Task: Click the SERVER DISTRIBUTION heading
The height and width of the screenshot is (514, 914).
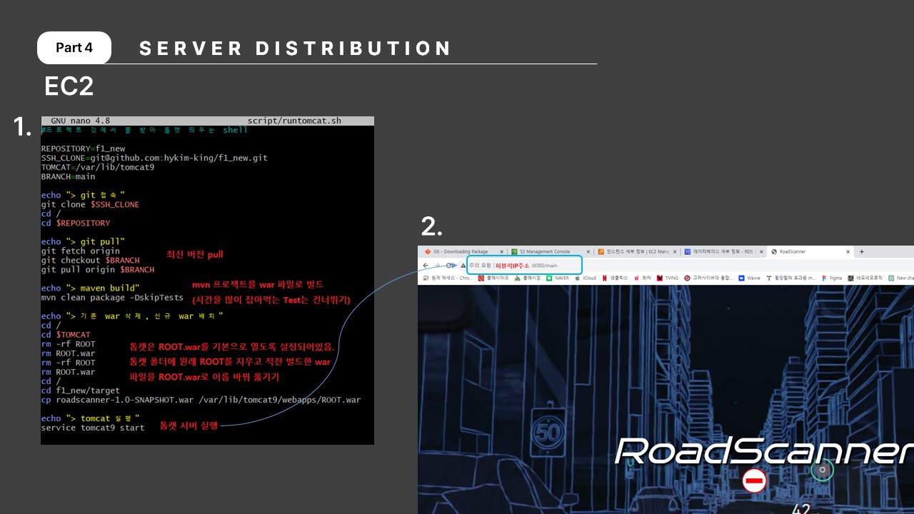Action: (296, 49)
